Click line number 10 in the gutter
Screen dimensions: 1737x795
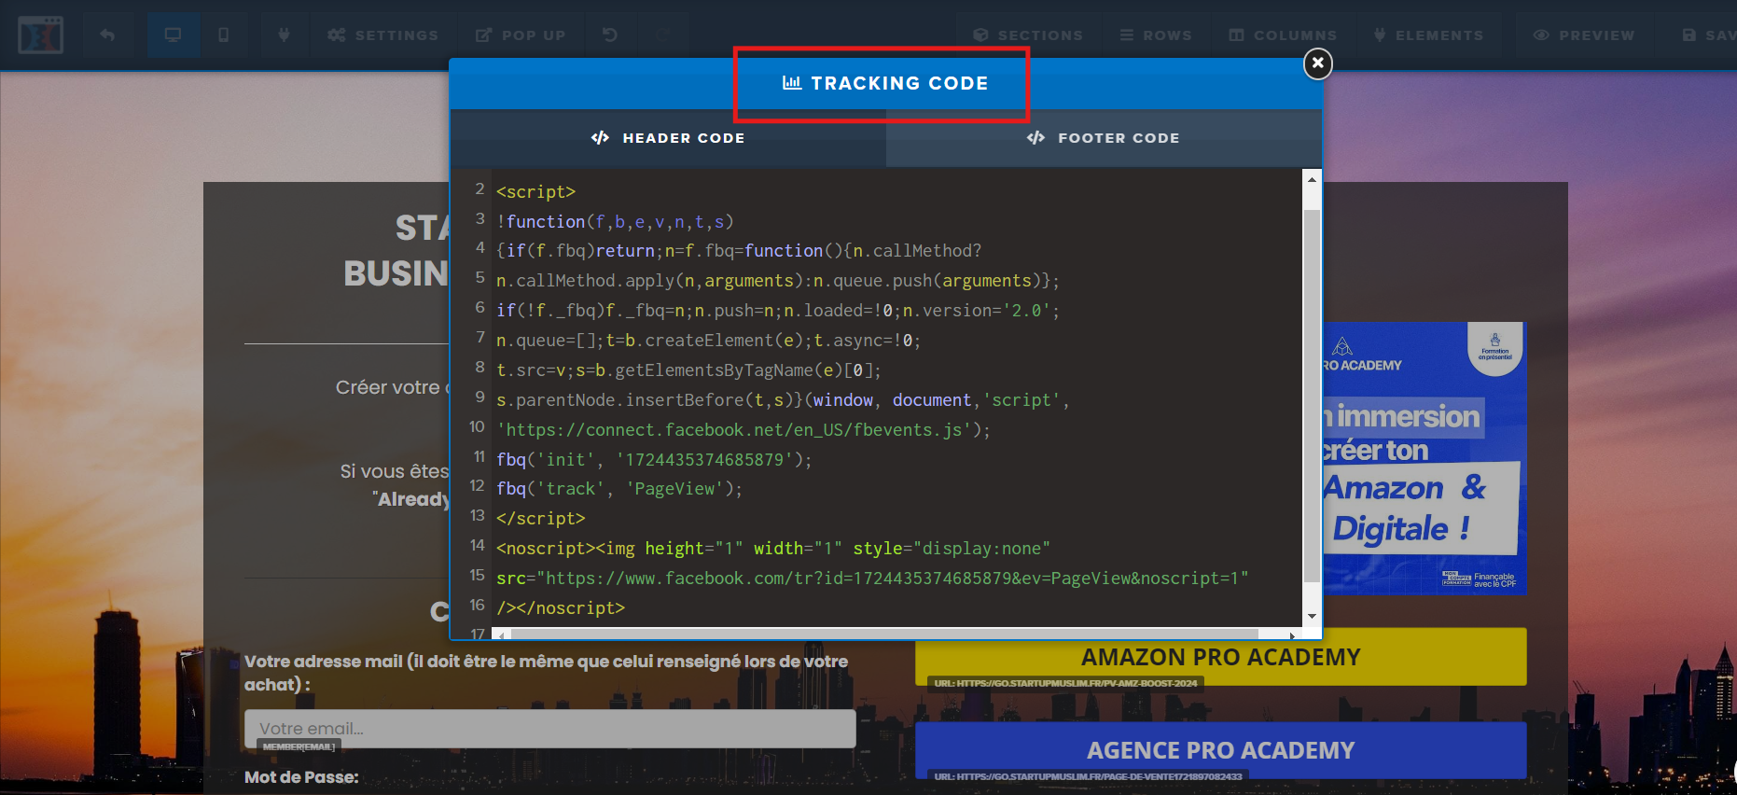pos(477,426)
